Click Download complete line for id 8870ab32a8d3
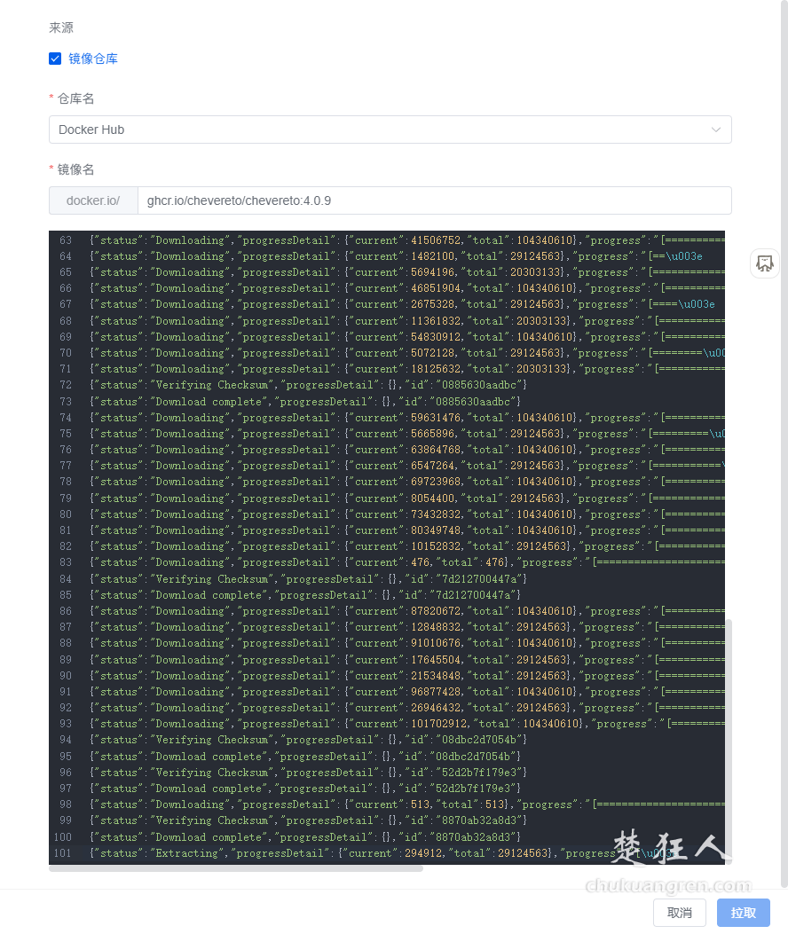The width and height of the screenshot is (788, 934). 305,837
